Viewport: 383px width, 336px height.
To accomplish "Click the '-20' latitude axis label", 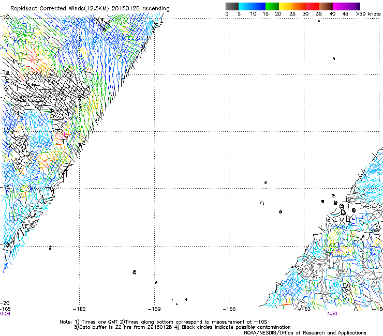I will 5,303.
